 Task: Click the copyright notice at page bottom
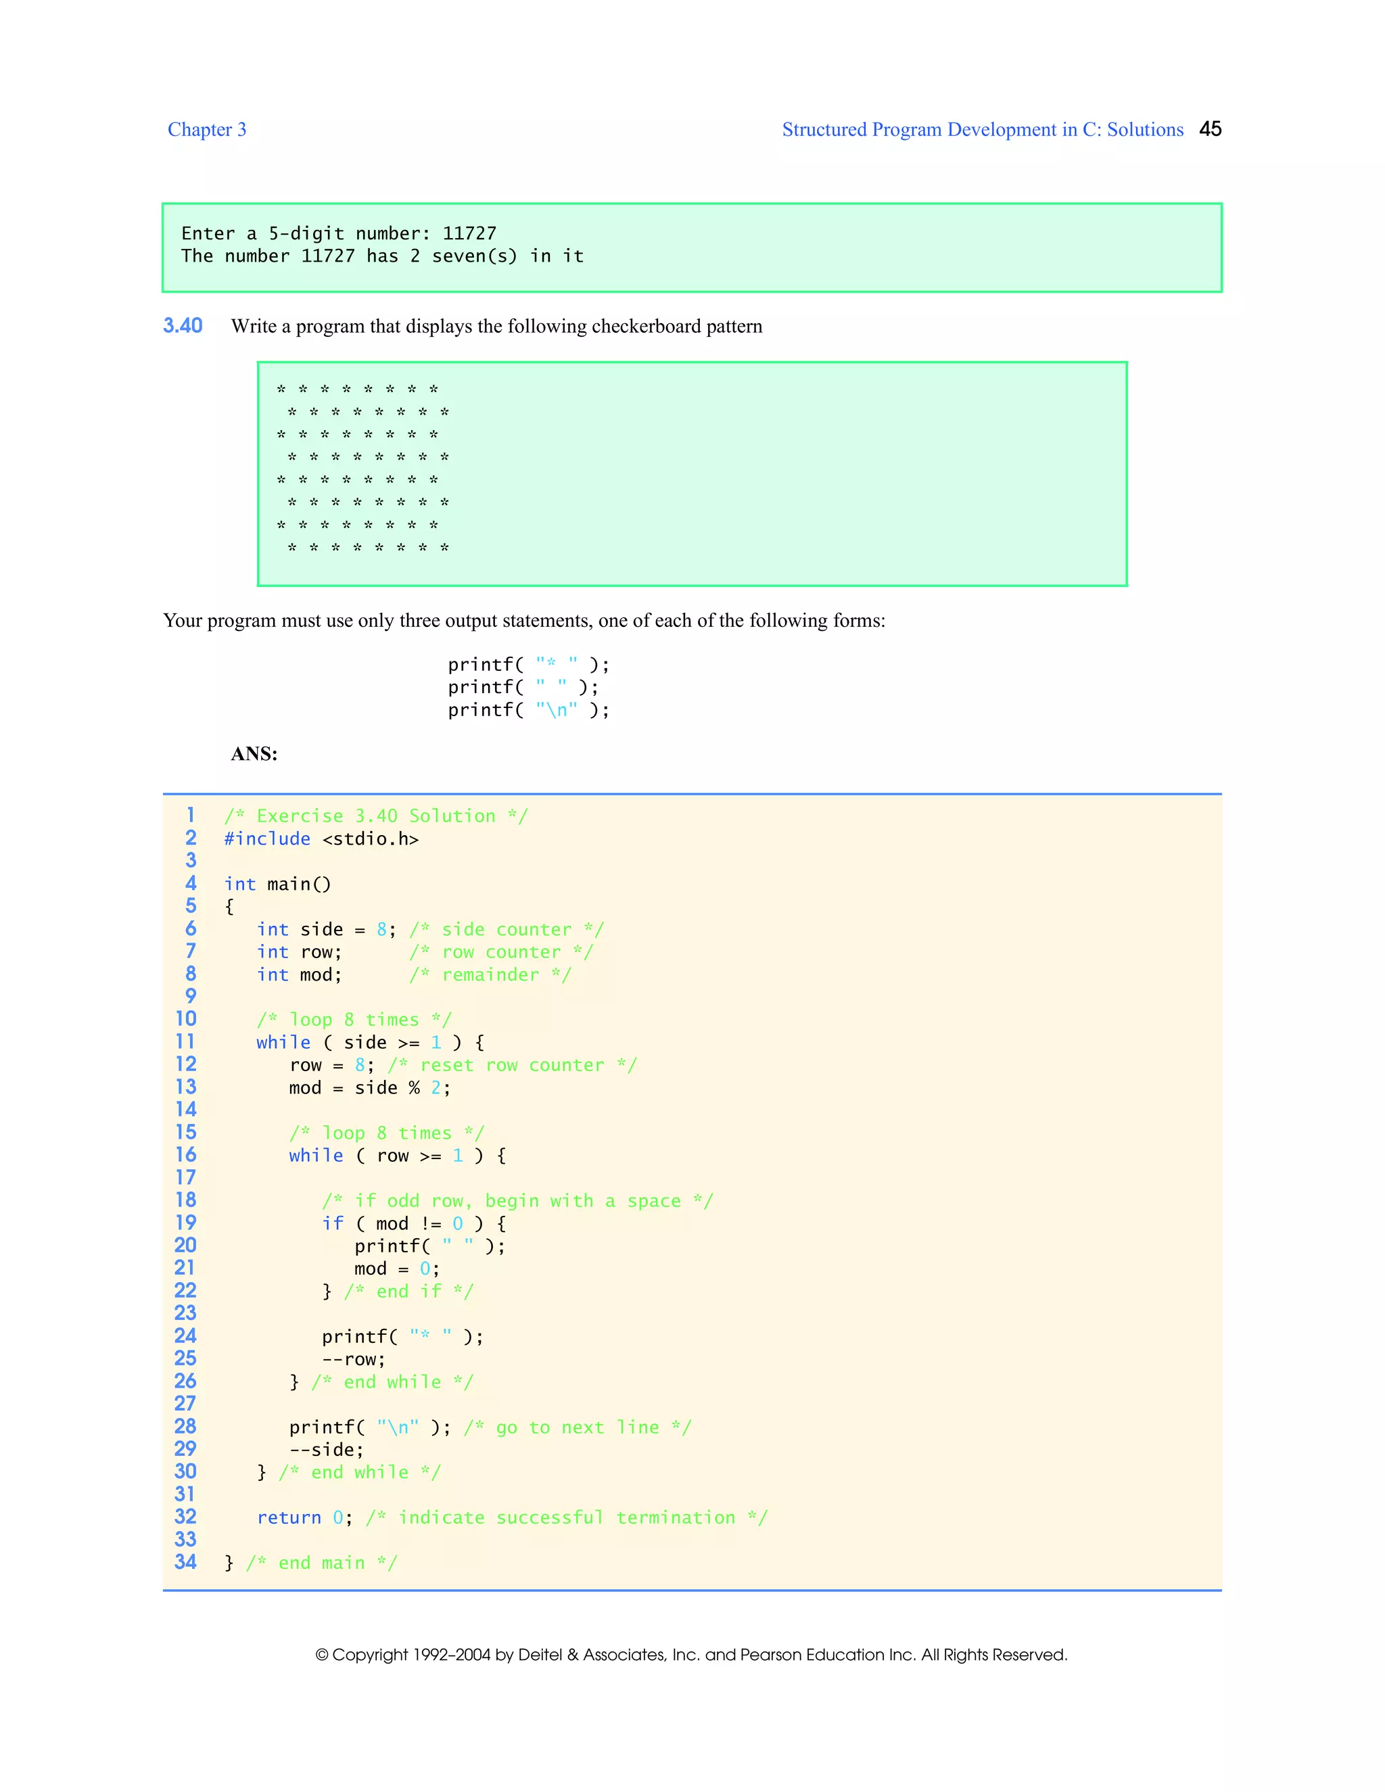click(x=692, y=1655)
